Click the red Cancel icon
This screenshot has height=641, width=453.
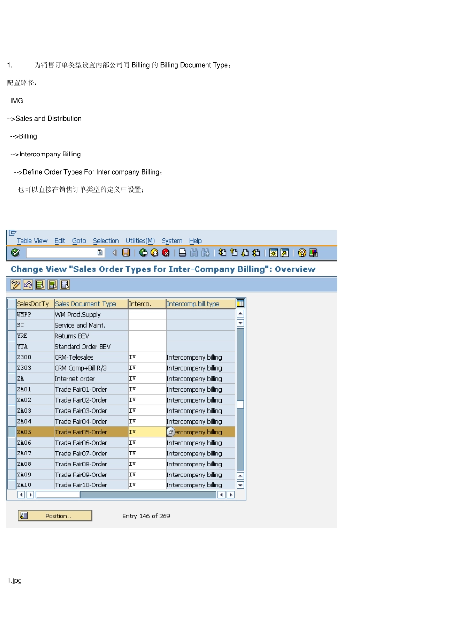point(166,253)
